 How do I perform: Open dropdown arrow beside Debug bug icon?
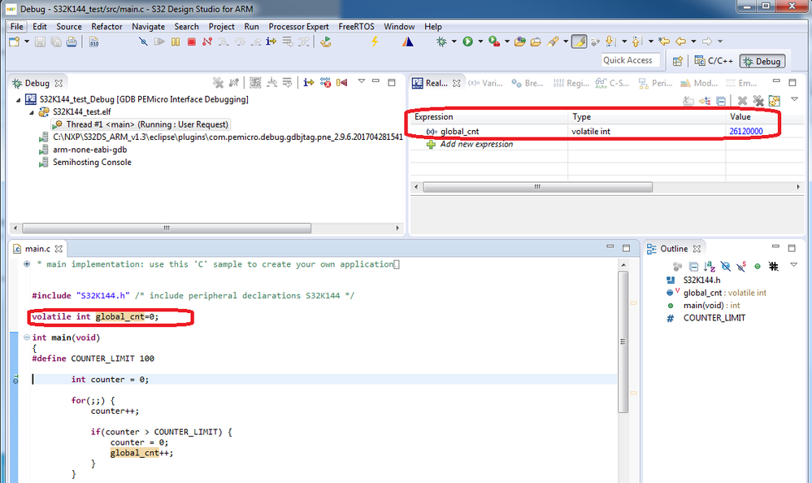coord(454,41)
